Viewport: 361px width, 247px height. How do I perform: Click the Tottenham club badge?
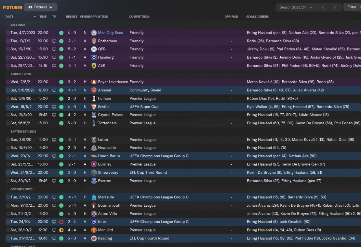tap(94, 123)
